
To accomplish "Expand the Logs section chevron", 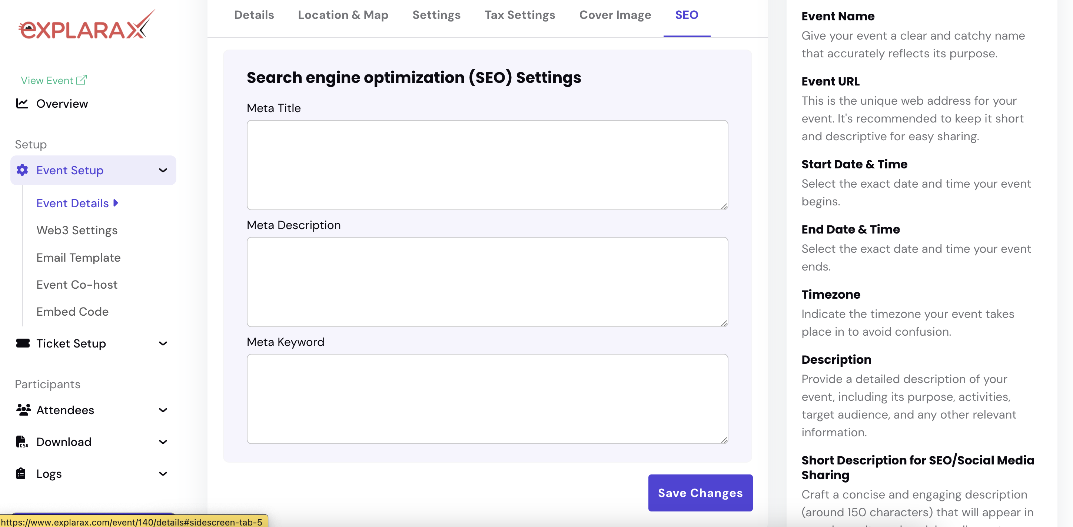I will coord(163,474).
